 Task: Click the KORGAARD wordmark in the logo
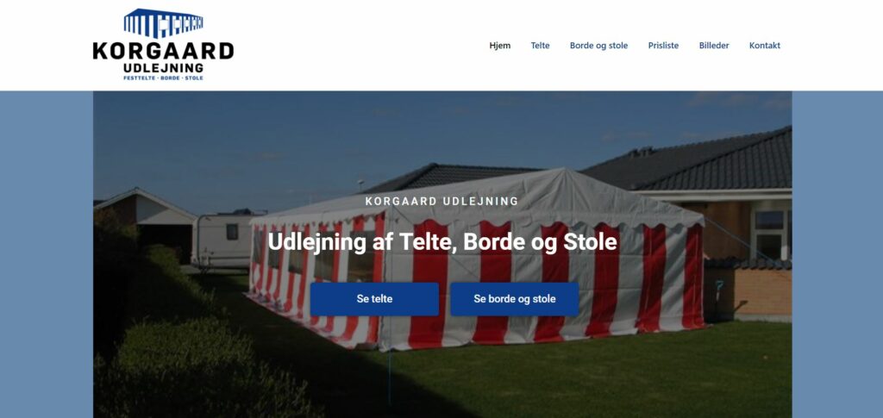coord(163,51)
